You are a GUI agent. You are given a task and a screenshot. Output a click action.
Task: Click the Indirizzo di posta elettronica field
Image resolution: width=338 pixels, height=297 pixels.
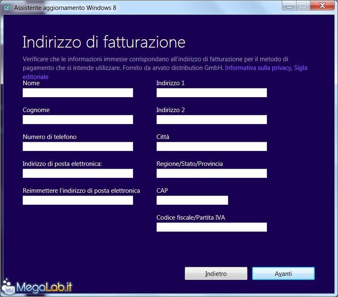coord(78,173)
